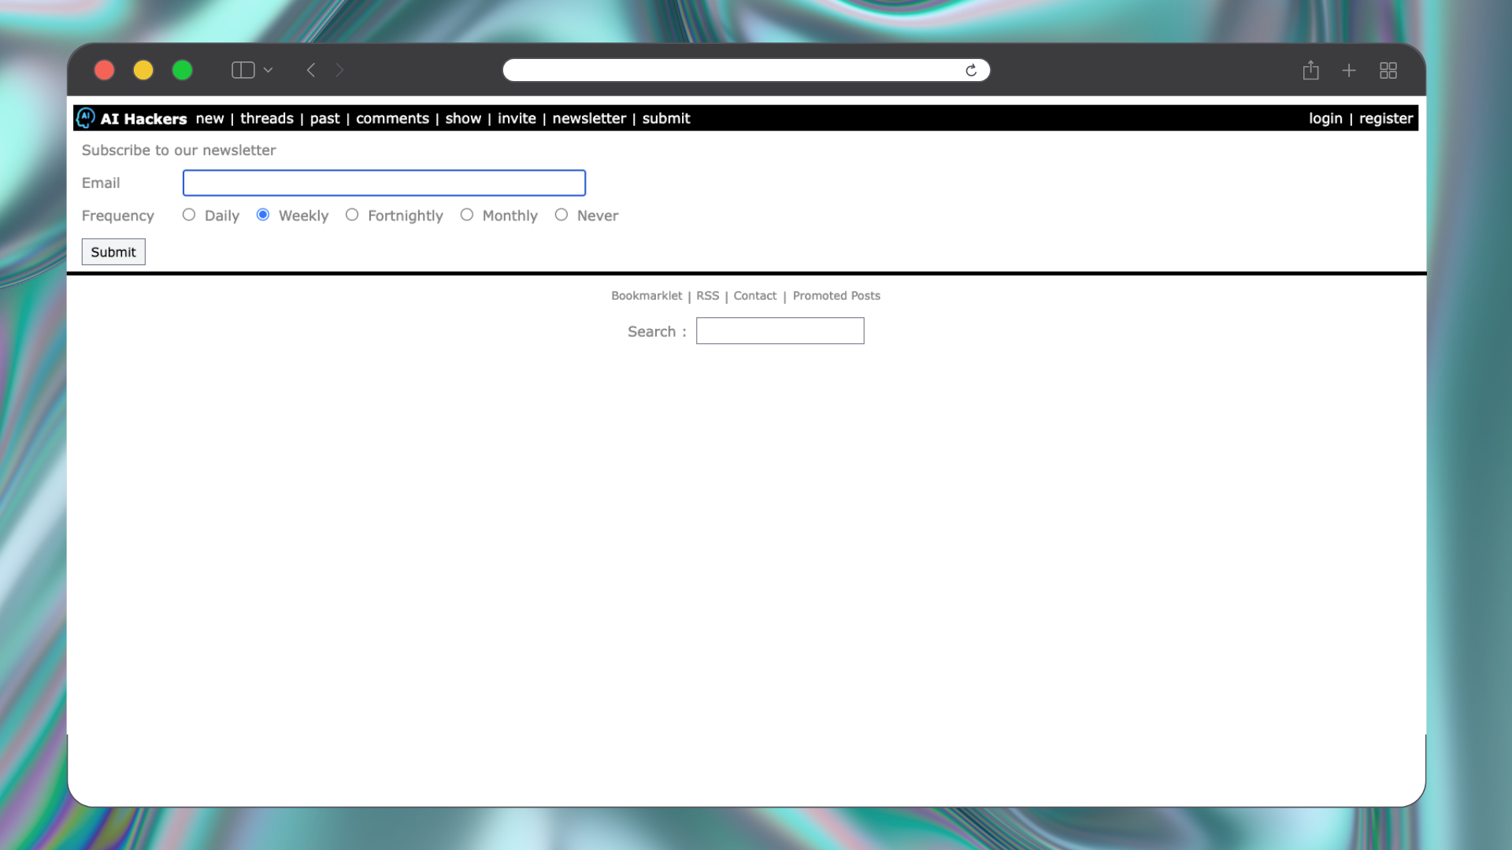Open the Bookmarklet footer link
The height and width of the screenshot is (850, 1512).
click(x=647, y=296)
